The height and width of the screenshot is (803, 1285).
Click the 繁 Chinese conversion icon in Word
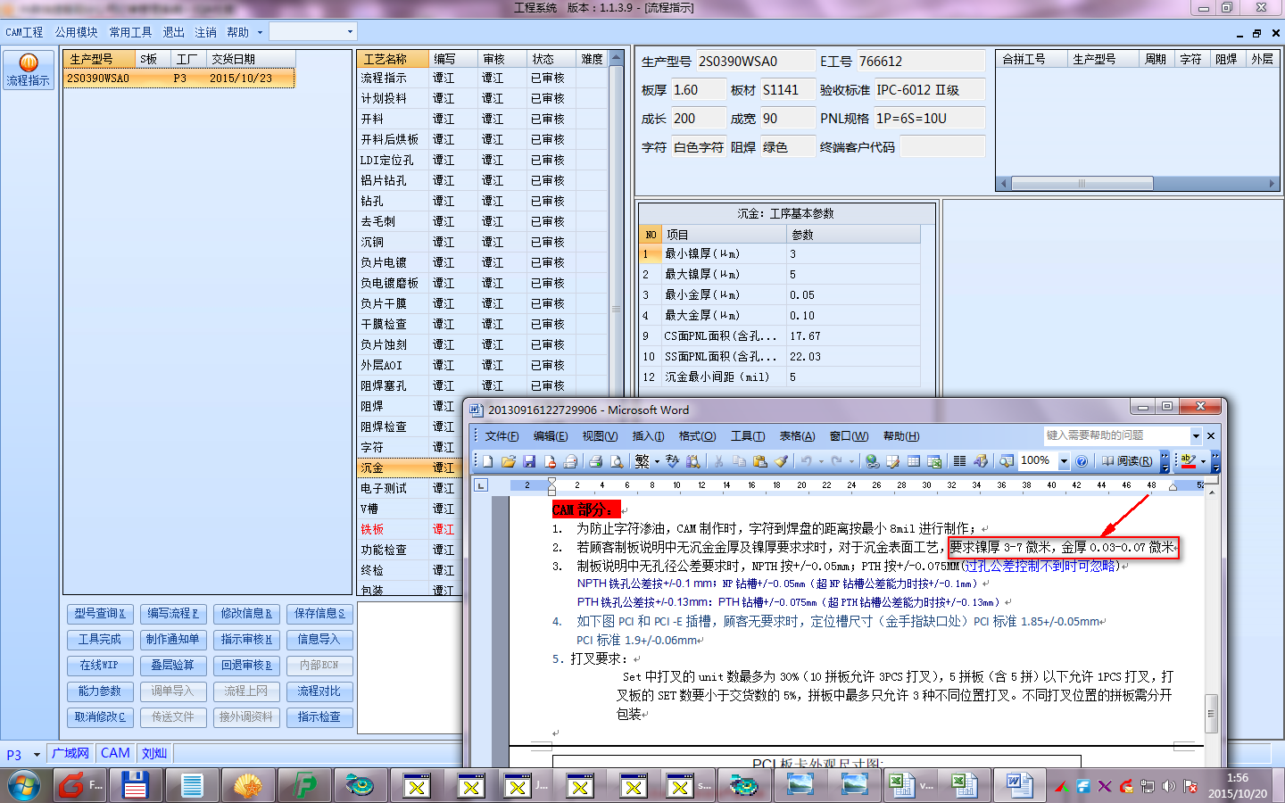point(642,461)
